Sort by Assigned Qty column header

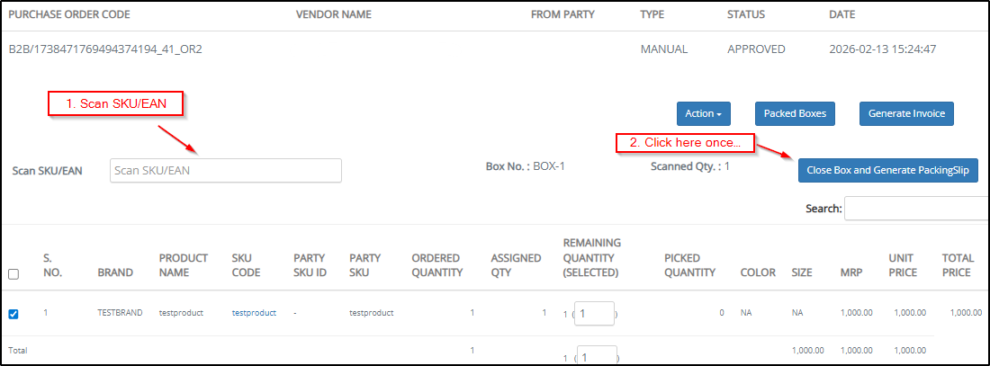[516, 265]
